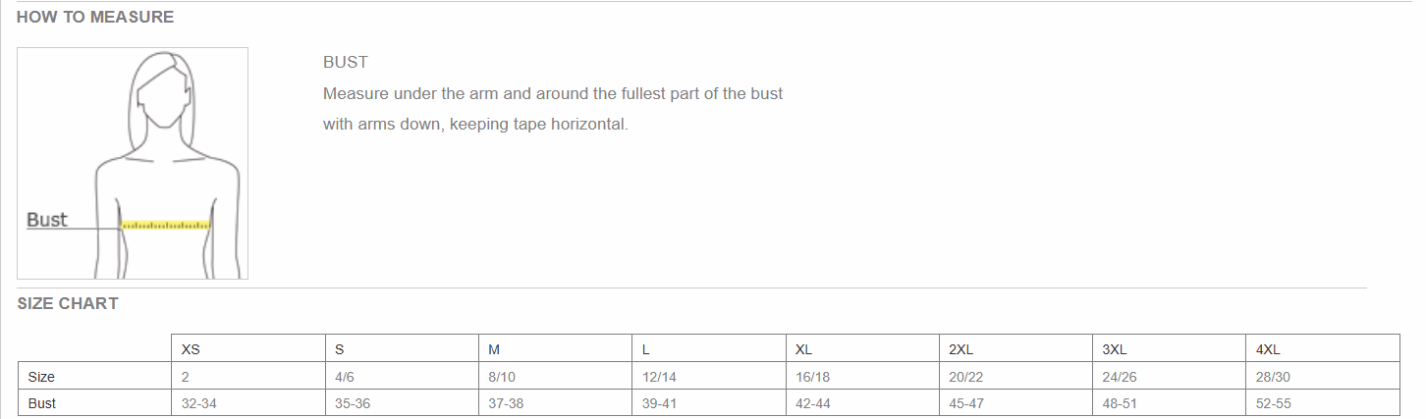The width and height of the screenshot is (1426, 419).
Task: Select the S column header
Action: click(x=340, y=349)
